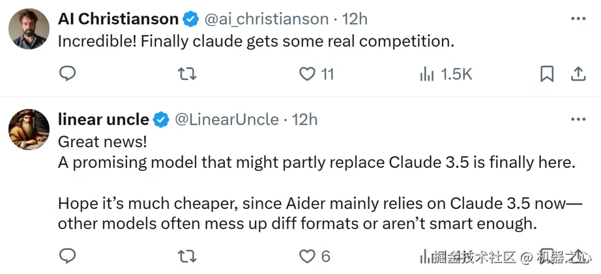601x274 pixels.
Task: Click AI Christianson's verified badge
Action: coord(190,19)
